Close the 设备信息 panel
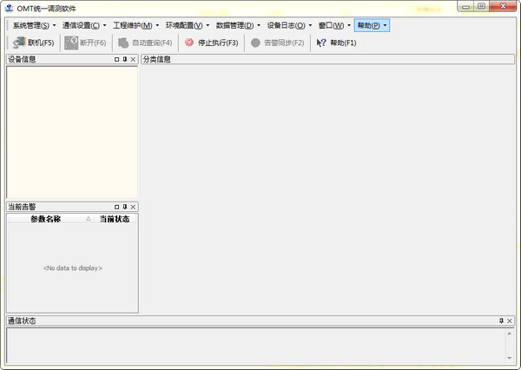The width and height of the screenshot is (521, 370). pyautogui.click(x=133, y=59)
